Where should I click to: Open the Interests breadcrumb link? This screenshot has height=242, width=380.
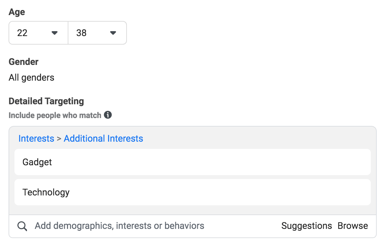pyautogui.click(x=36, y=138)
